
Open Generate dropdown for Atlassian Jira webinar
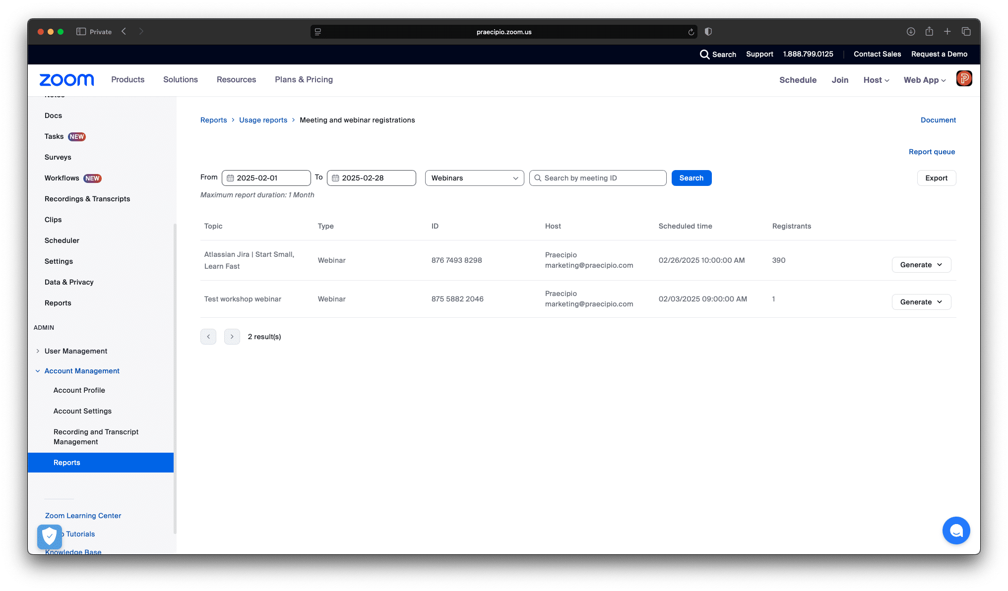point(921,265)
